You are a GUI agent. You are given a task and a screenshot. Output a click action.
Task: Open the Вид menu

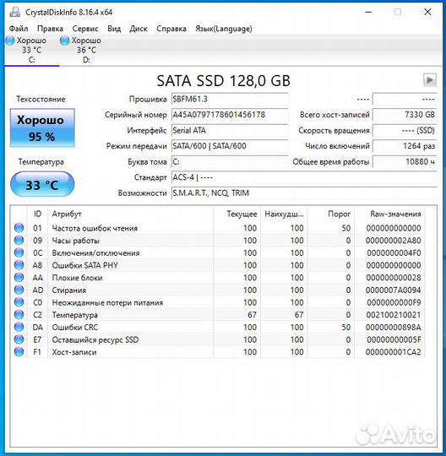point(114,29)
